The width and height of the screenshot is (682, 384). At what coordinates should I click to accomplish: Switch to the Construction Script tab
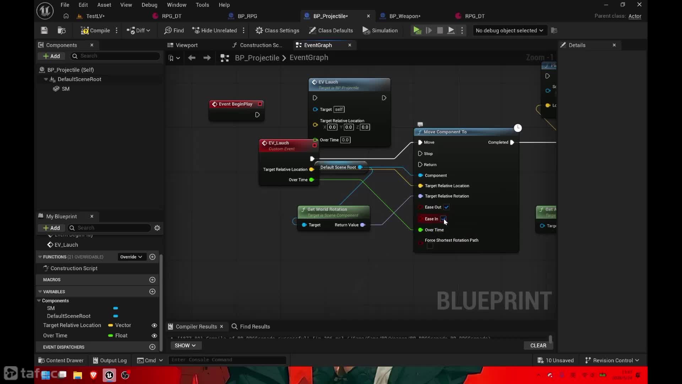pyautogui.click(x=261, y=45)
